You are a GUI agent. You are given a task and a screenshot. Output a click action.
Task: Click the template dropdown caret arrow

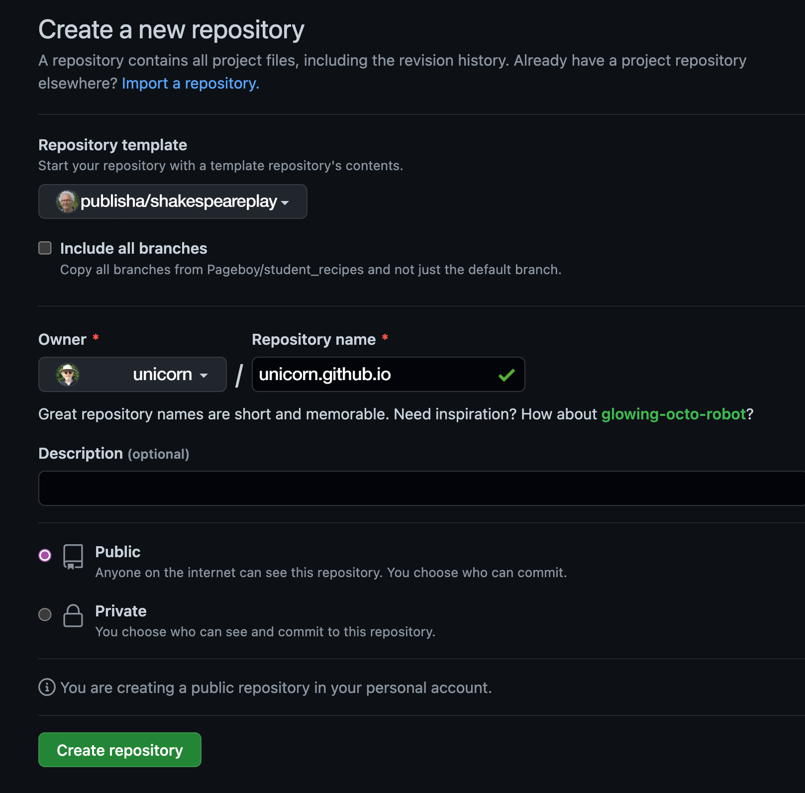285,203
